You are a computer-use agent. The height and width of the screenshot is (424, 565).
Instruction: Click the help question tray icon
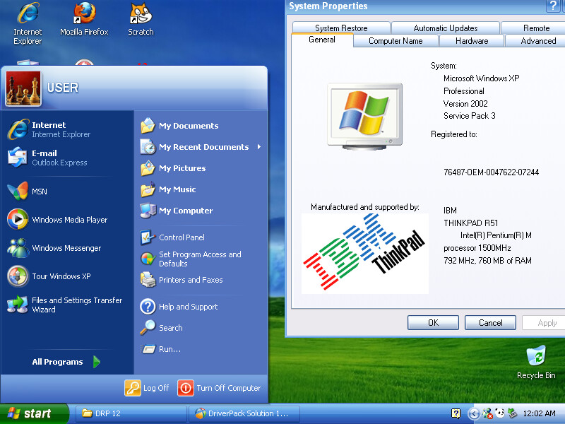pyautogui.click(x=456, y=413)
